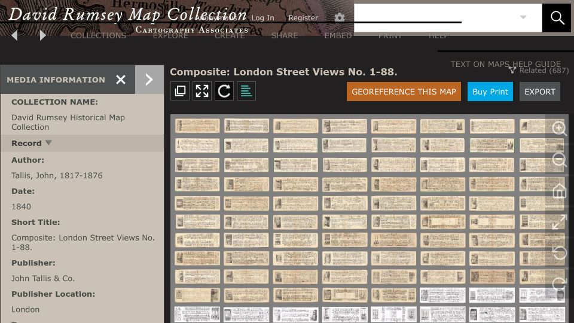Click David Rumsey Historical Map Collection text
This screenshot has height=323, width=574.
pyautogui.click(x=68, y=122)
